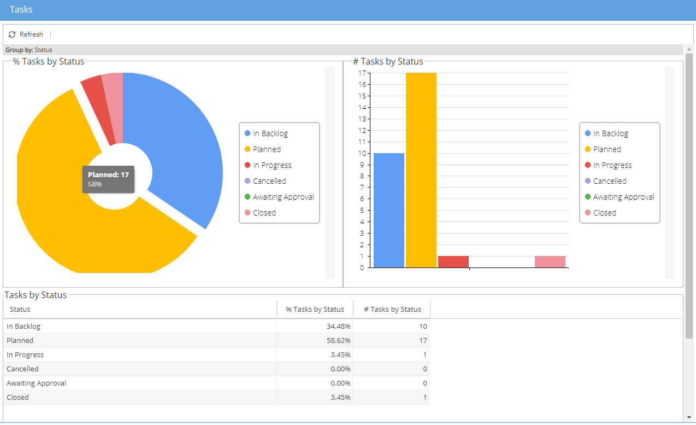Sort by % Tasks by Status column
696x425 pixels.
[315, 309]
